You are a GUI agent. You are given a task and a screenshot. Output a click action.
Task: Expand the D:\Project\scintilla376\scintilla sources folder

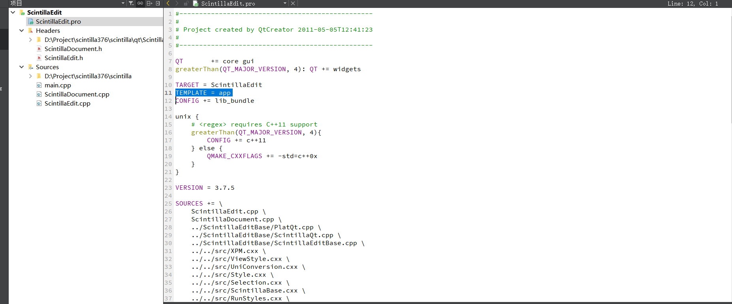pyautogui.click(x=30, y=76)
